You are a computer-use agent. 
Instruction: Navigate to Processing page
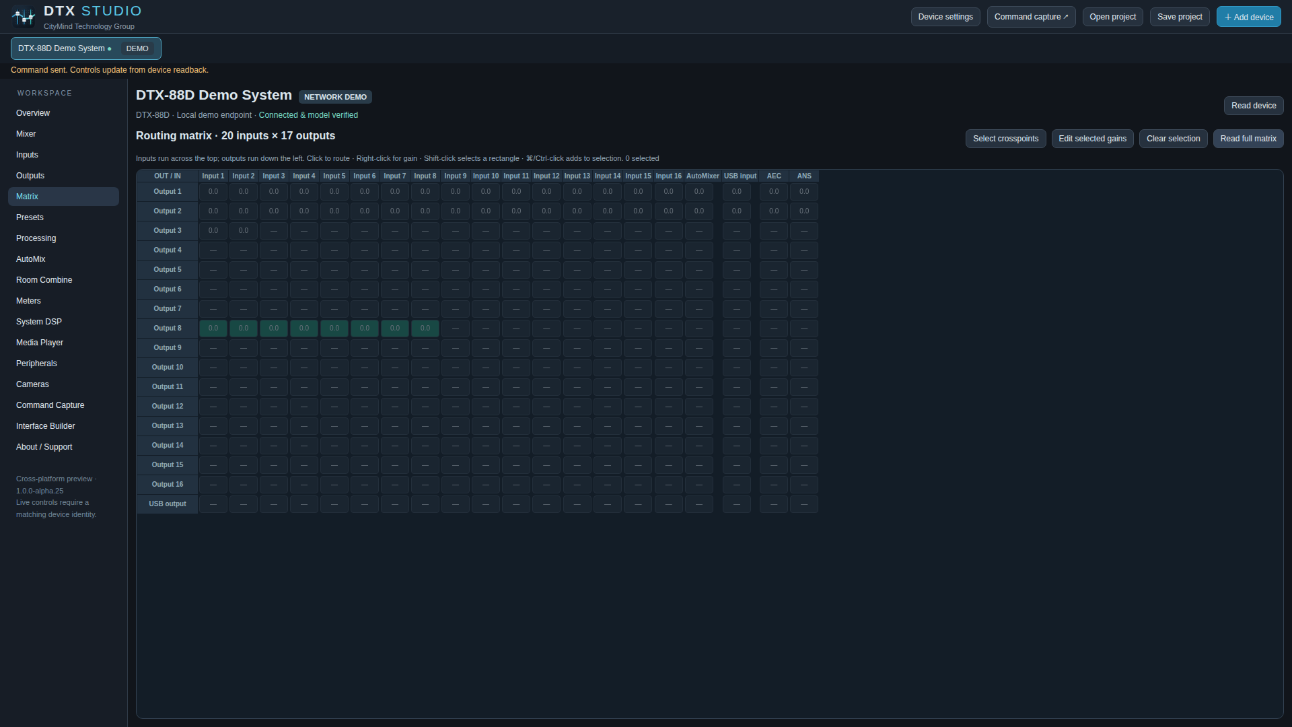(x=63, y=238)
